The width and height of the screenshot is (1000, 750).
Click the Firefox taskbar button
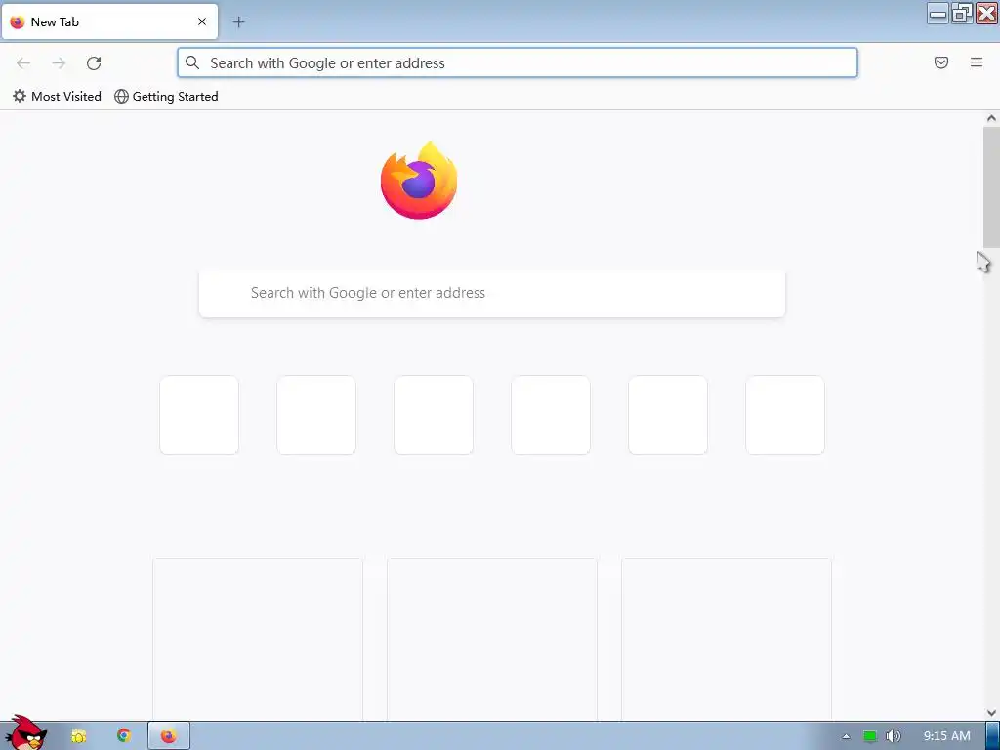click(168, 736)
